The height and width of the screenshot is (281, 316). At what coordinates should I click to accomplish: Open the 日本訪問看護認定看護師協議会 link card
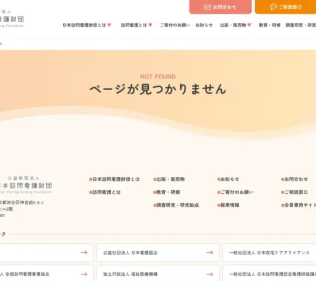(269, 273)
